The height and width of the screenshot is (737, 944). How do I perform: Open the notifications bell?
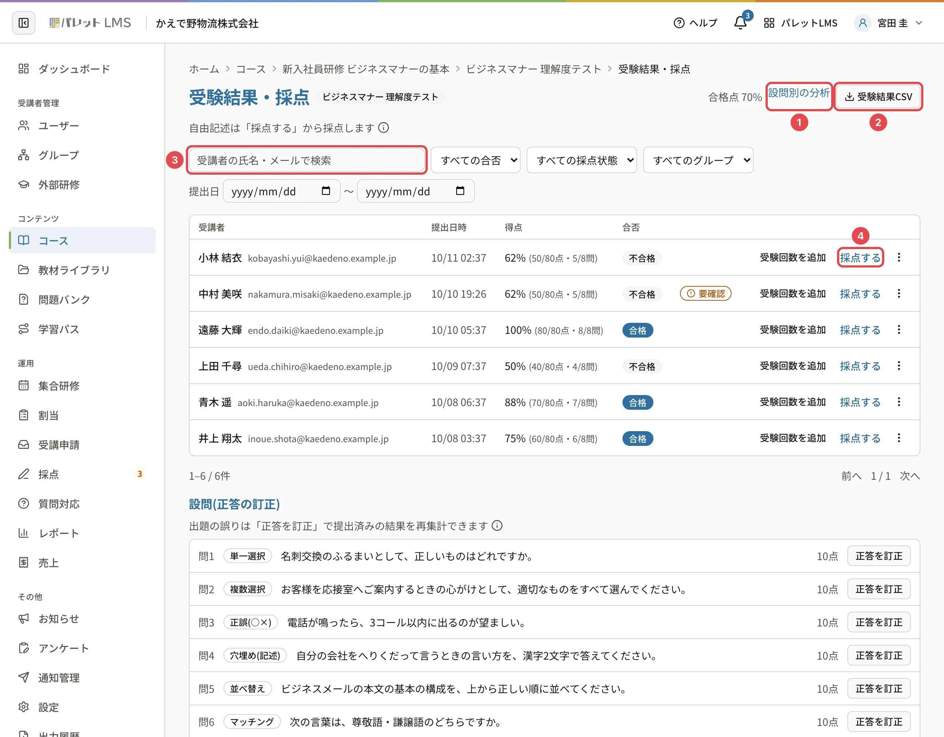click(x=740, y=23)
